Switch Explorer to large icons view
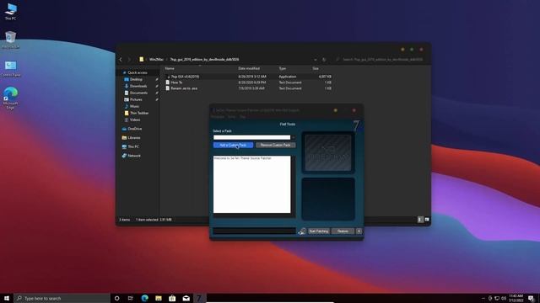The width and height of the screenshot is (540, 303). coord(427,220)
